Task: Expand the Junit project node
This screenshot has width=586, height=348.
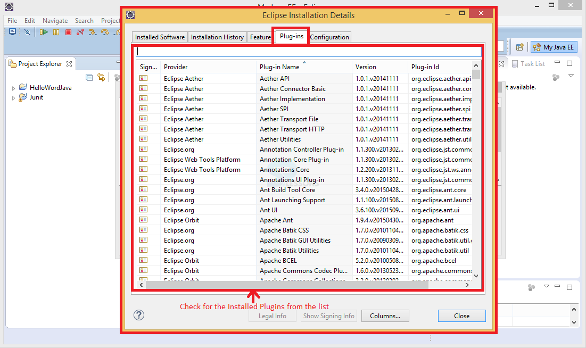Action: pos(13,98)
